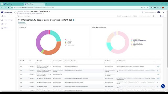Open row 103 external link icon
The width and height of the screenshot is (168, 94).
(159, 75)
